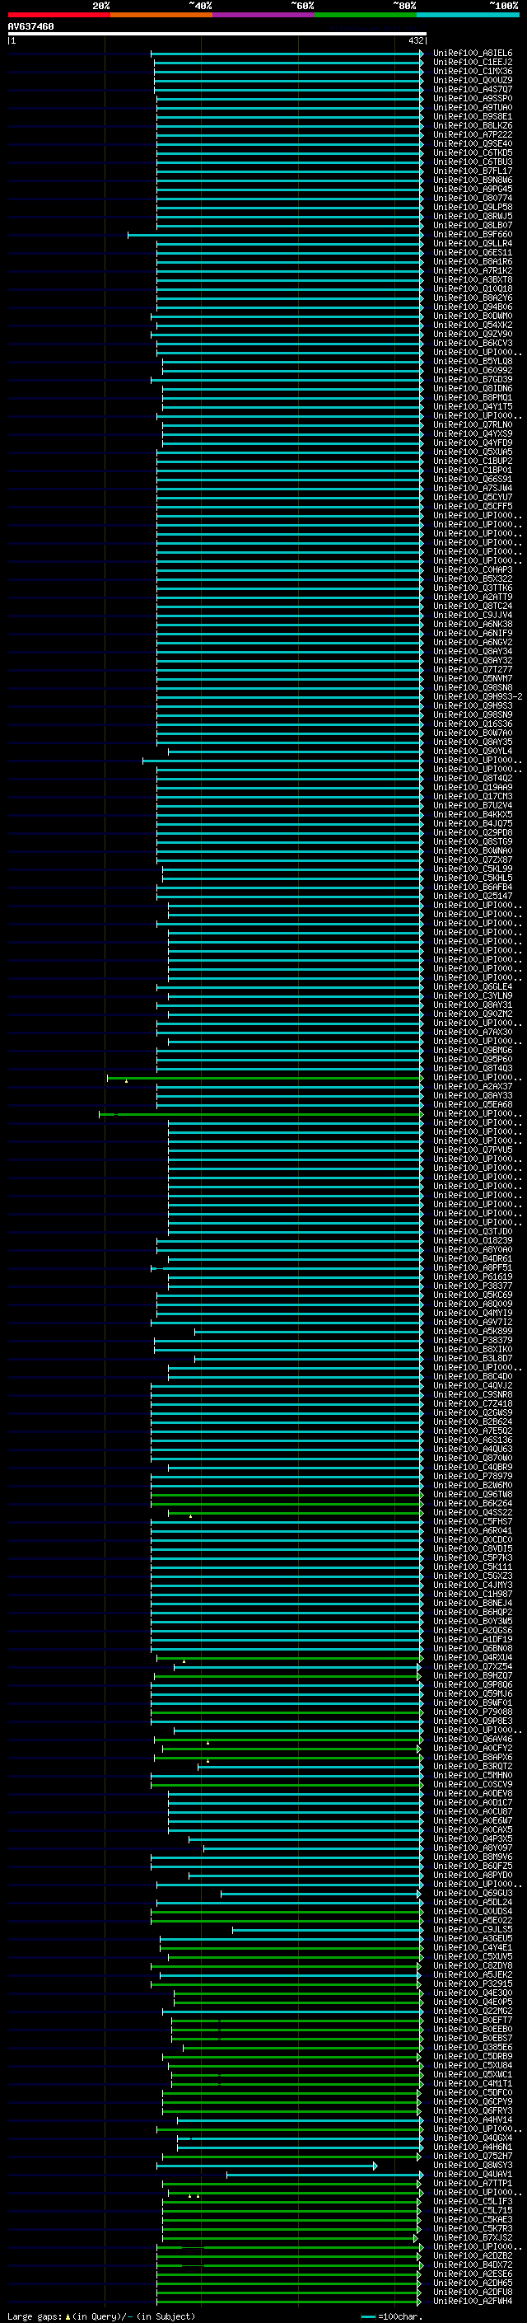The height and width of the screenshot is (2323, 527).
Task: Select hit label UniRef100_B7XJS2
Action: 472,2238
